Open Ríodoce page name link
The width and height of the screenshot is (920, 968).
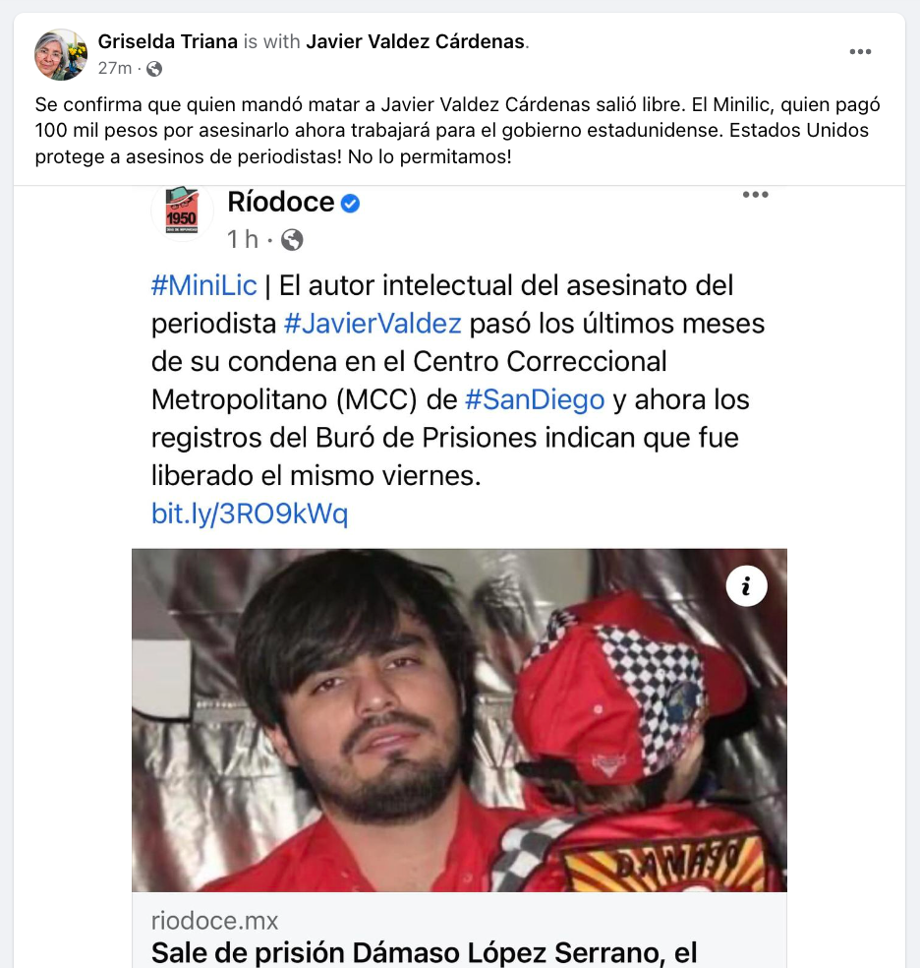[x=280, y=202]
